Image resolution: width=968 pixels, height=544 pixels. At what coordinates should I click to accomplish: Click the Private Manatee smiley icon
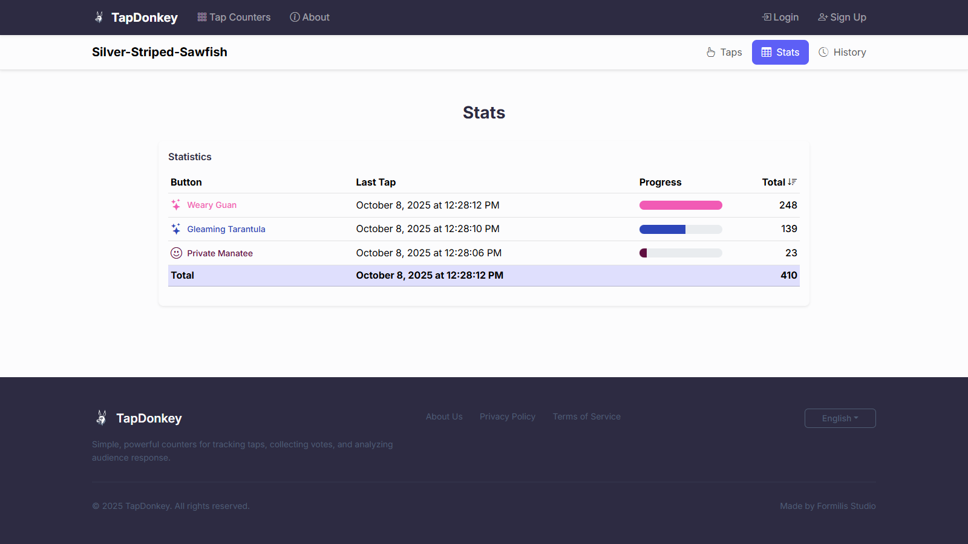click(176, 253)
